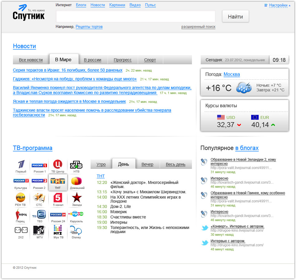The image size is (296, 280).
Task: Click the 09:18 clock display
Action: [x=279, y=60]
